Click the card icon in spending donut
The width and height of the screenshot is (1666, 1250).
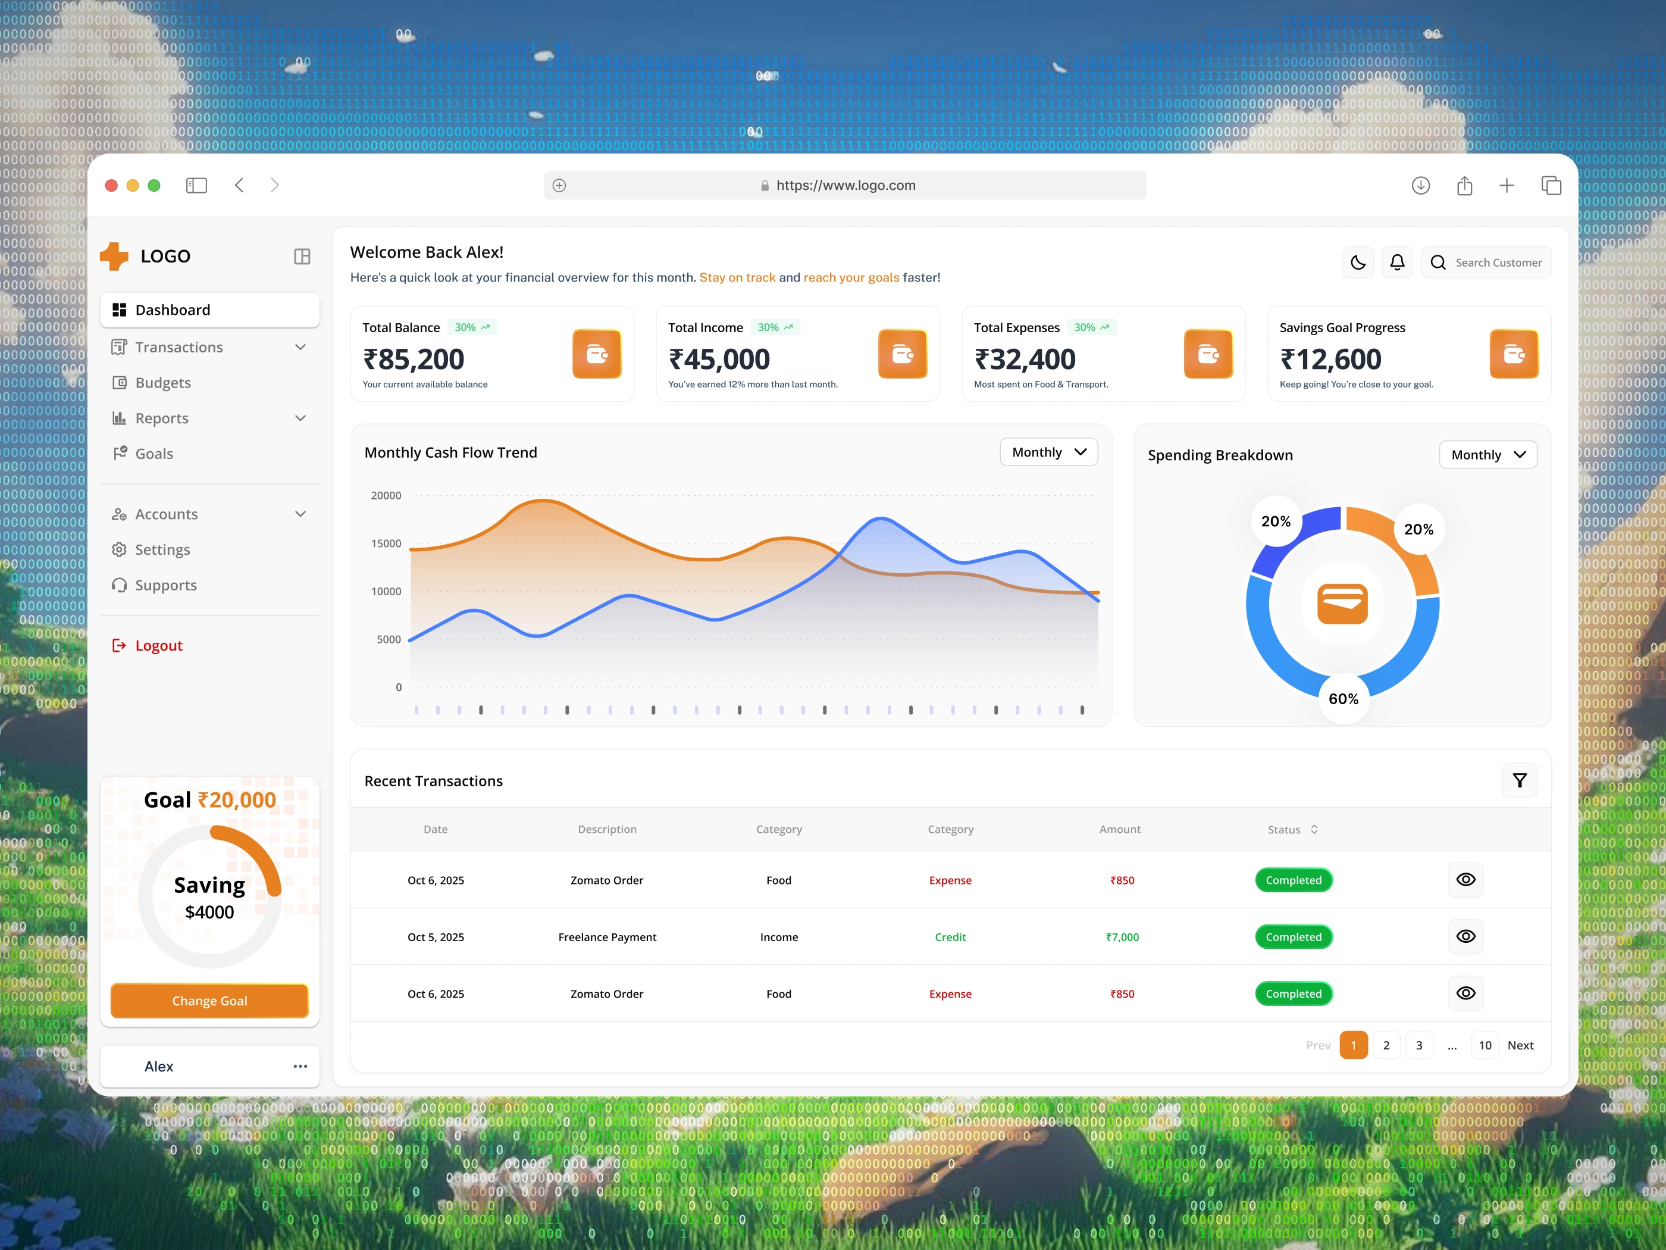tap(1342, 604)
